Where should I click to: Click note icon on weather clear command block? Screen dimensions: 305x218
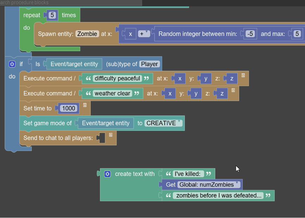(x=233, y=90)
